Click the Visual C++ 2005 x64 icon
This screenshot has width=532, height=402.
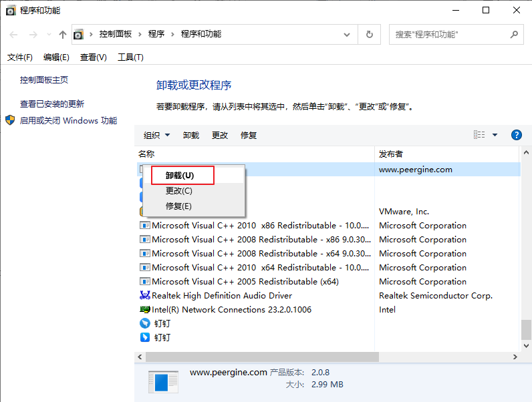point(145,281)
